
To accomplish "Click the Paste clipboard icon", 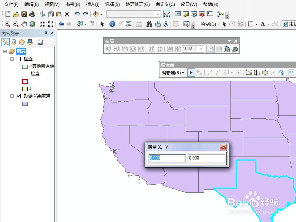I will tap(59, 14).
